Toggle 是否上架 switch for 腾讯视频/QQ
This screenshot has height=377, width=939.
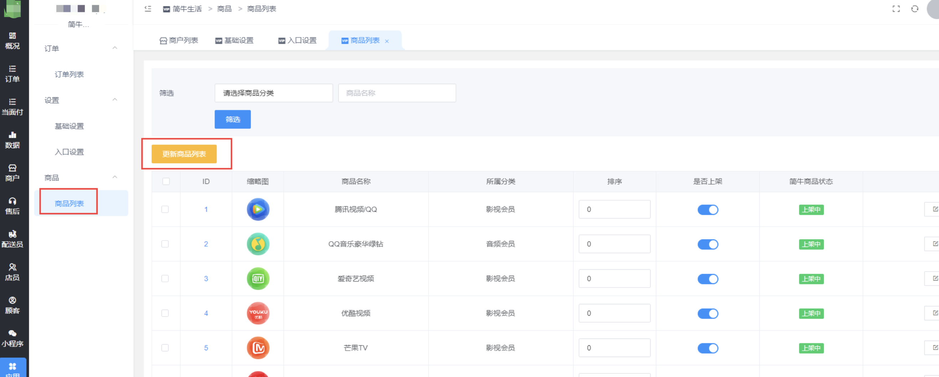tap(708, 210)
